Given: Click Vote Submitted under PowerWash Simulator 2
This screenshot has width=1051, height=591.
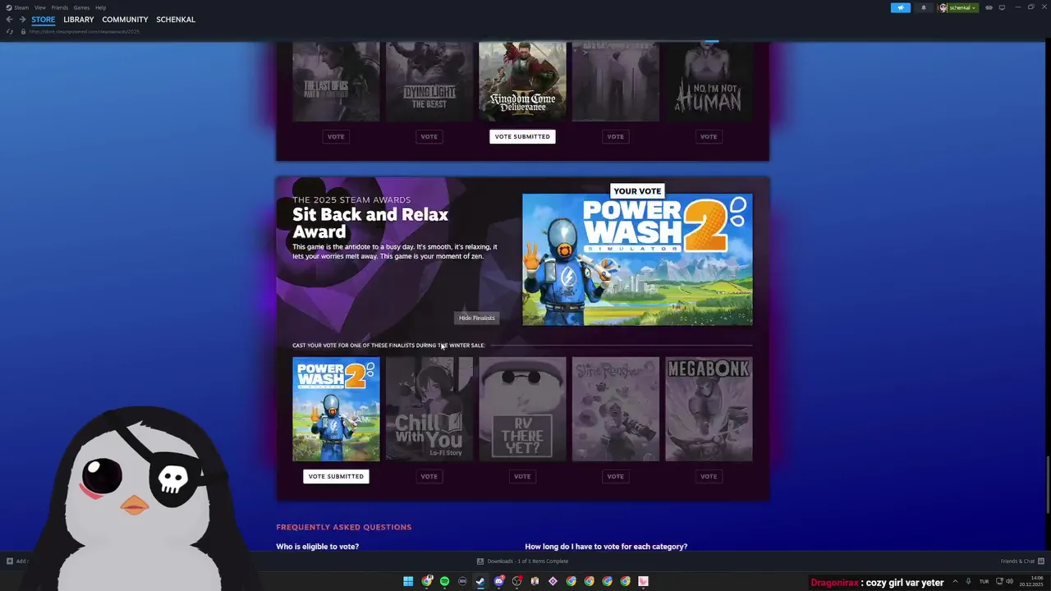Looking at the screenshot, I should [336, 476].
